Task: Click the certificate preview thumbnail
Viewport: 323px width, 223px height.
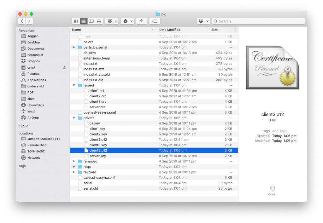Action: point(273,67)
